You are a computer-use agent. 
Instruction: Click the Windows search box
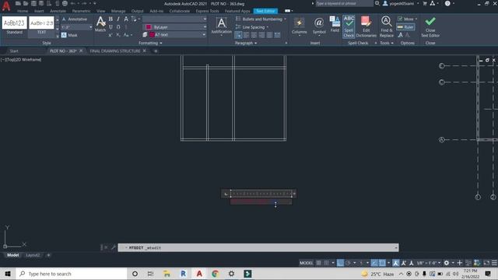tap(72, 274)
